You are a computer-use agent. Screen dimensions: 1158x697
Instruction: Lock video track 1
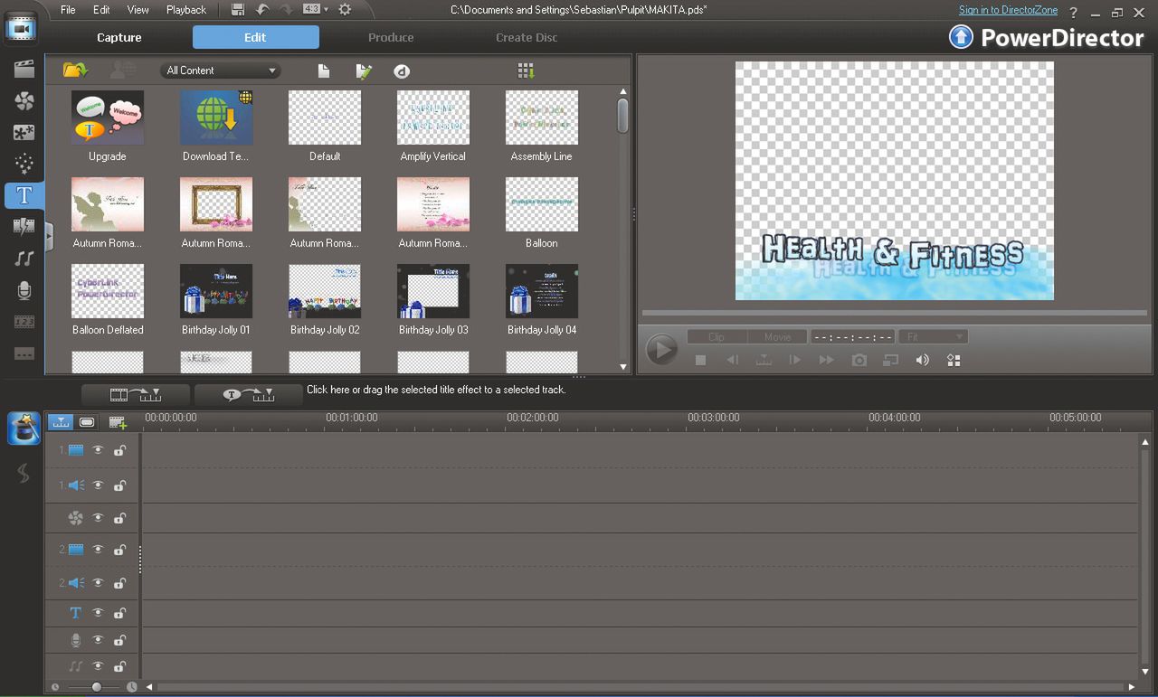(x=119, y=450)
